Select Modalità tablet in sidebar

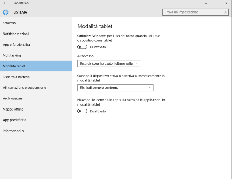[14, 66]
